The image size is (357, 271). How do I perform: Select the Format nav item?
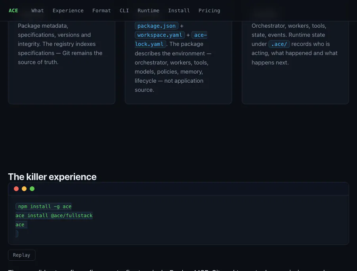pyautogui.click(x=101, y=11)
